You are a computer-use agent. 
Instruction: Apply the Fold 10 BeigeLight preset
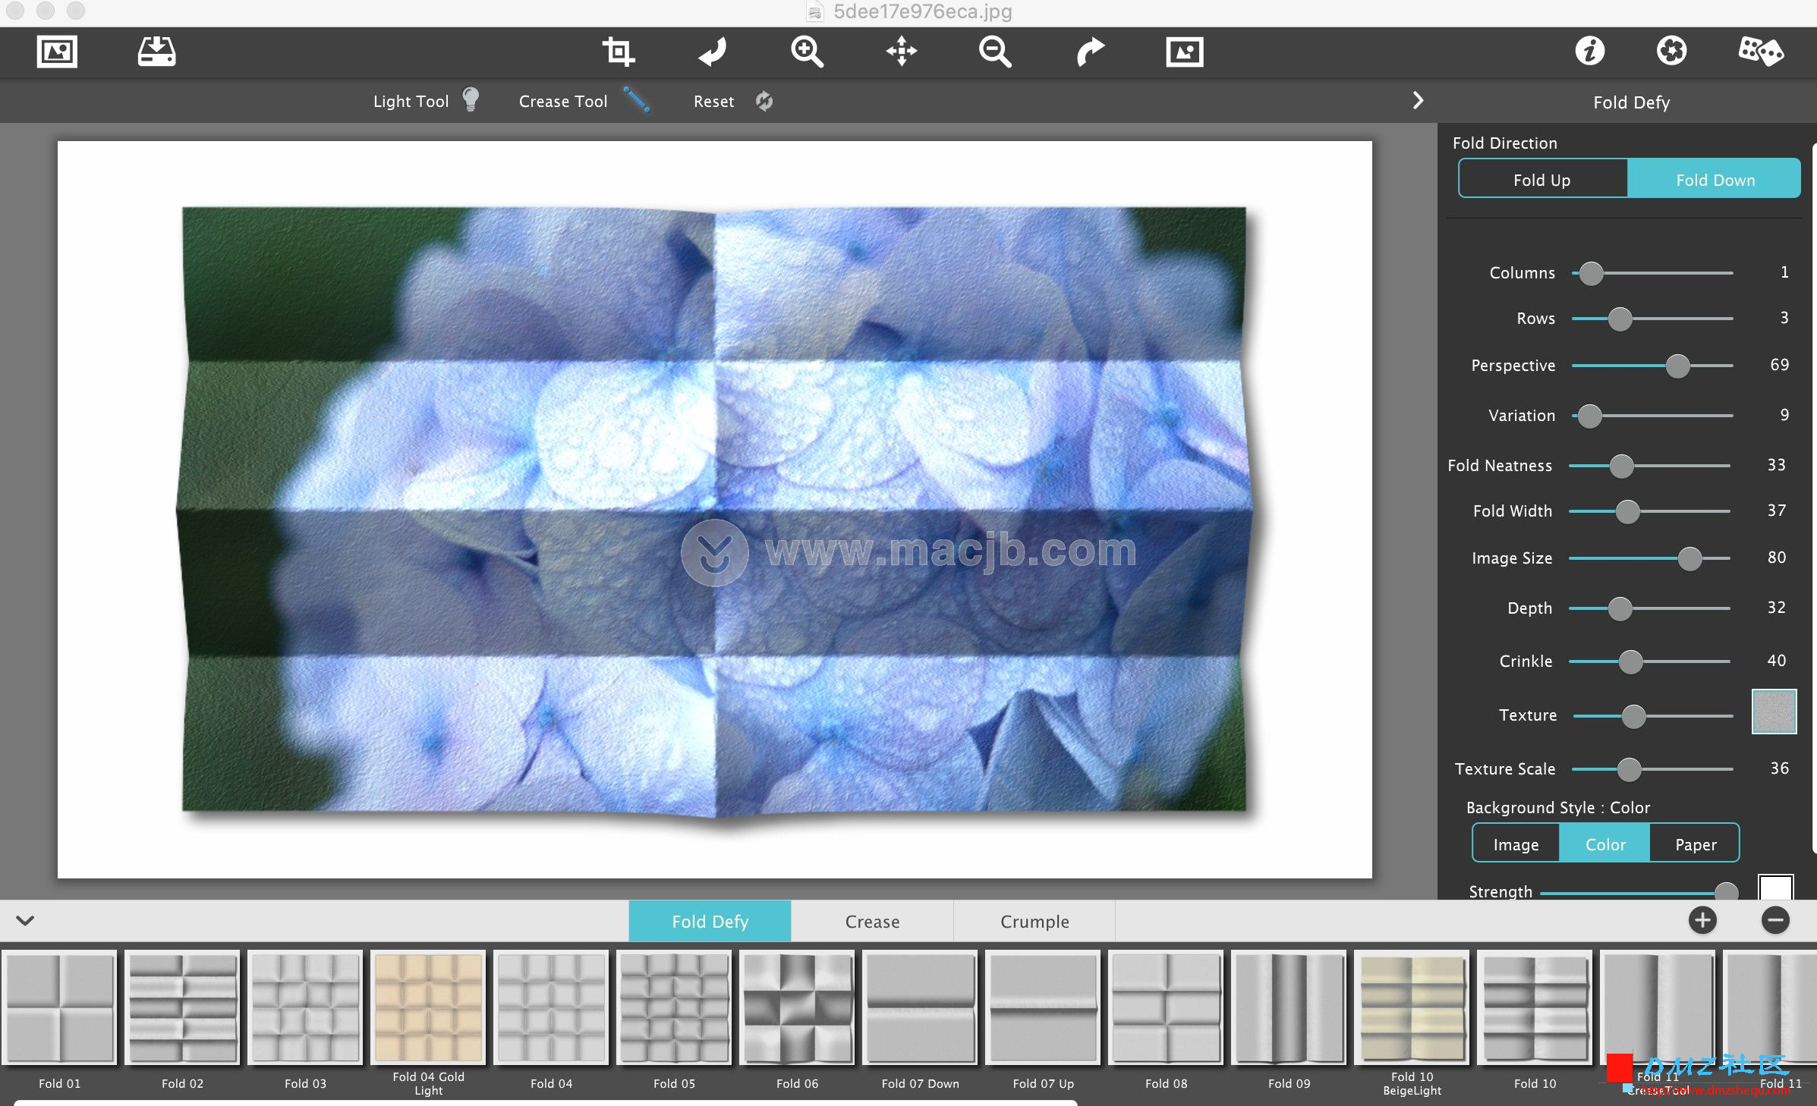(1412, 1007)
